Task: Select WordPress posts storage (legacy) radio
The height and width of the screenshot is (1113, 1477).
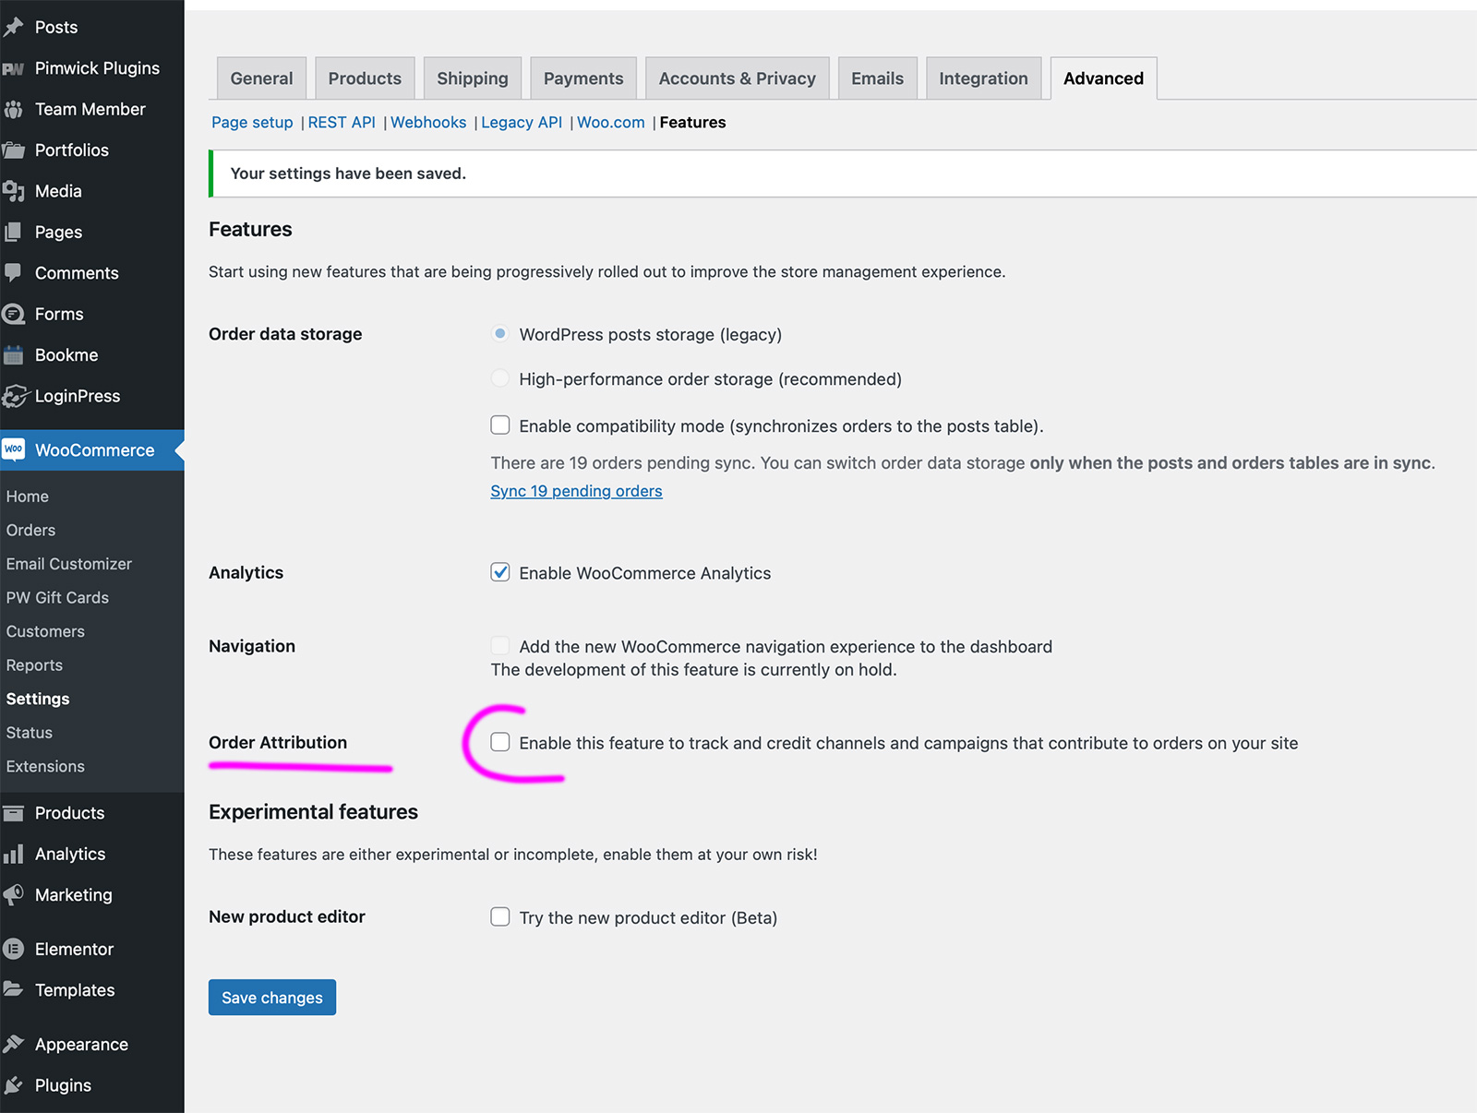Action: pos(499,333)
